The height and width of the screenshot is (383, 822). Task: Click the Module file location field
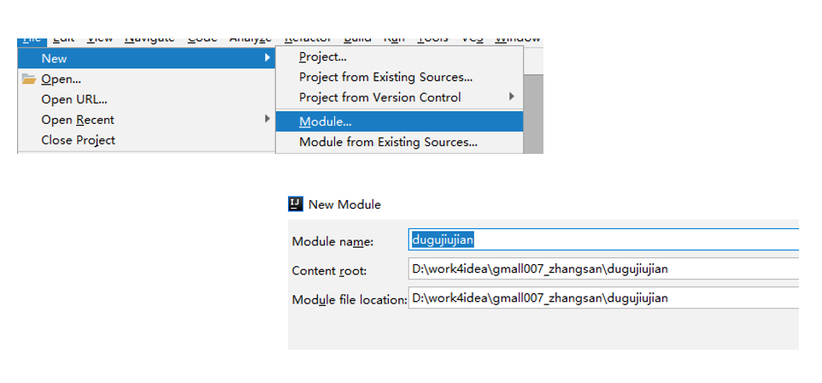pos(602,298)
